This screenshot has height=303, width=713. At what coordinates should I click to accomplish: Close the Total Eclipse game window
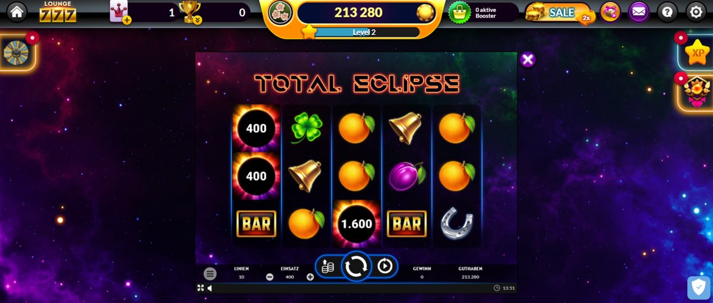pos(528,59)
